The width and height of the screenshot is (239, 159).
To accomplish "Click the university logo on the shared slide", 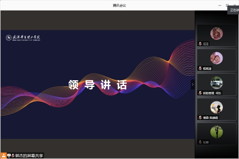I will pyautogui.click(x=23, y=38).
